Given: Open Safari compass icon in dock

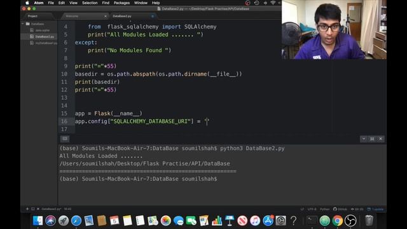Looking at the screenshot, I should pos(76,221).
